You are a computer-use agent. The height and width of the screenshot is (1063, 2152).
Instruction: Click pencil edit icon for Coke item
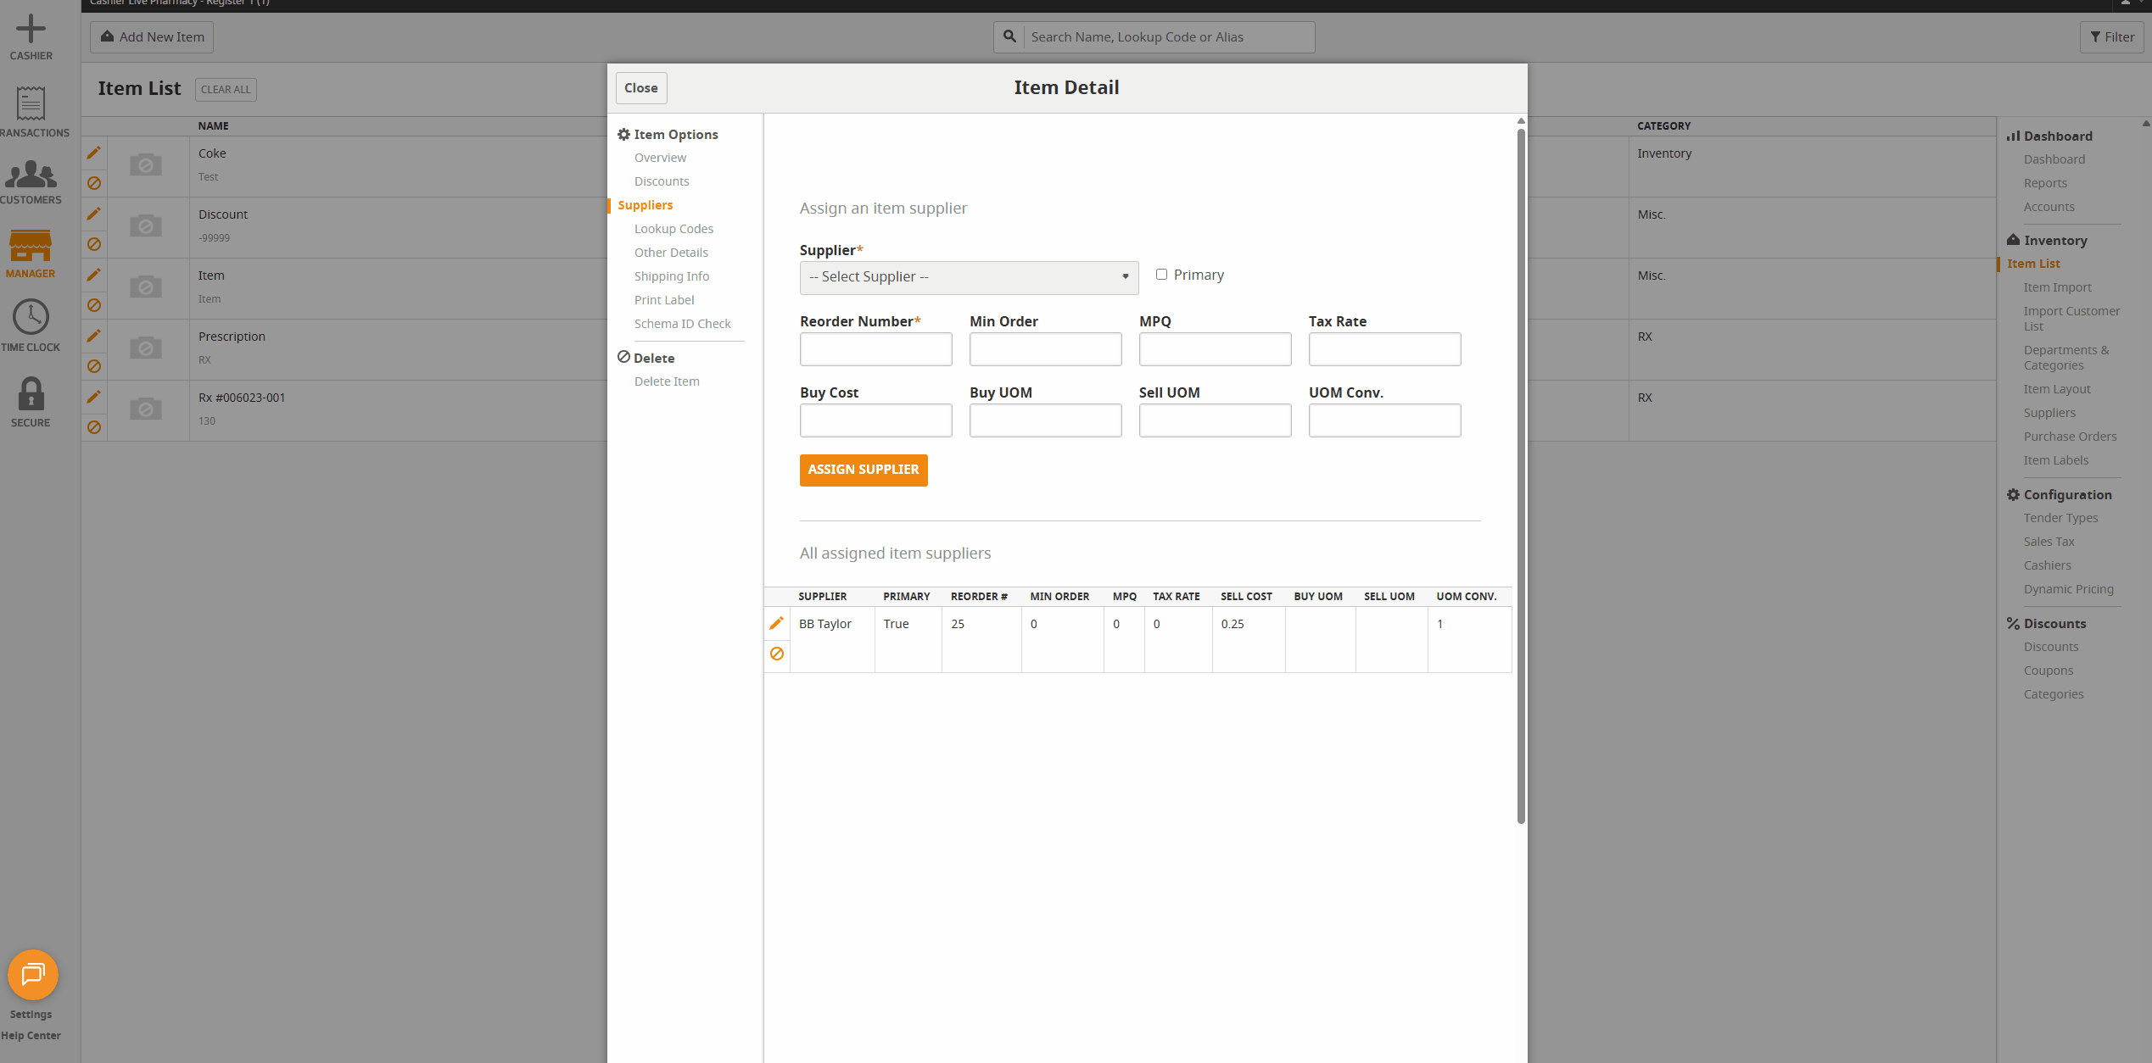[x=94, y=153]
